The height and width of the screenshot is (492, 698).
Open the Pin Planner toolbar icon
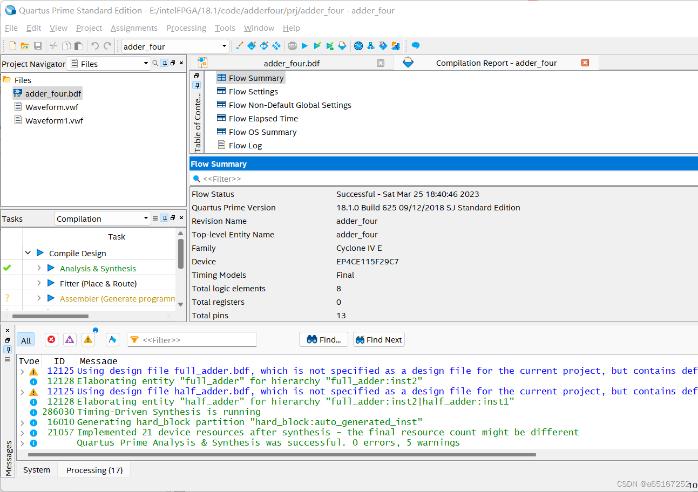264,46
